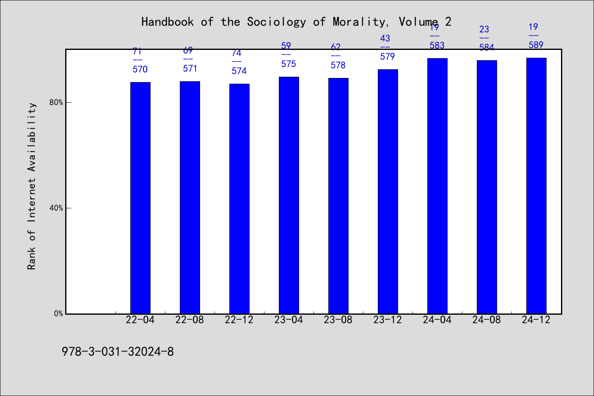The image size is (594, 396).
Task: Click the data value 571 above the 22-08 bar
Action: 191,68
